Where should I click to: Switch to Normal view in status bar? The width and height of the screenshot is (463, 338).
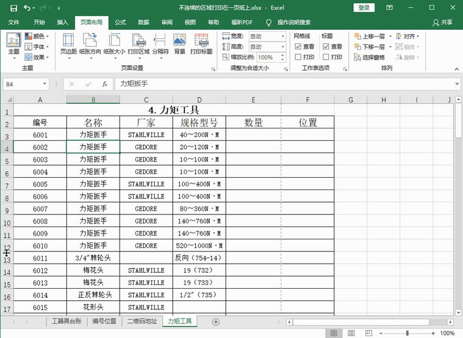coord(334,333)
